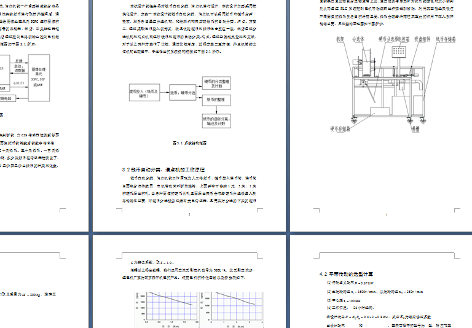This screenshot has width=472, height=328.
Task: Click the control panel box in machine drawing
Action: coord(399,52)
